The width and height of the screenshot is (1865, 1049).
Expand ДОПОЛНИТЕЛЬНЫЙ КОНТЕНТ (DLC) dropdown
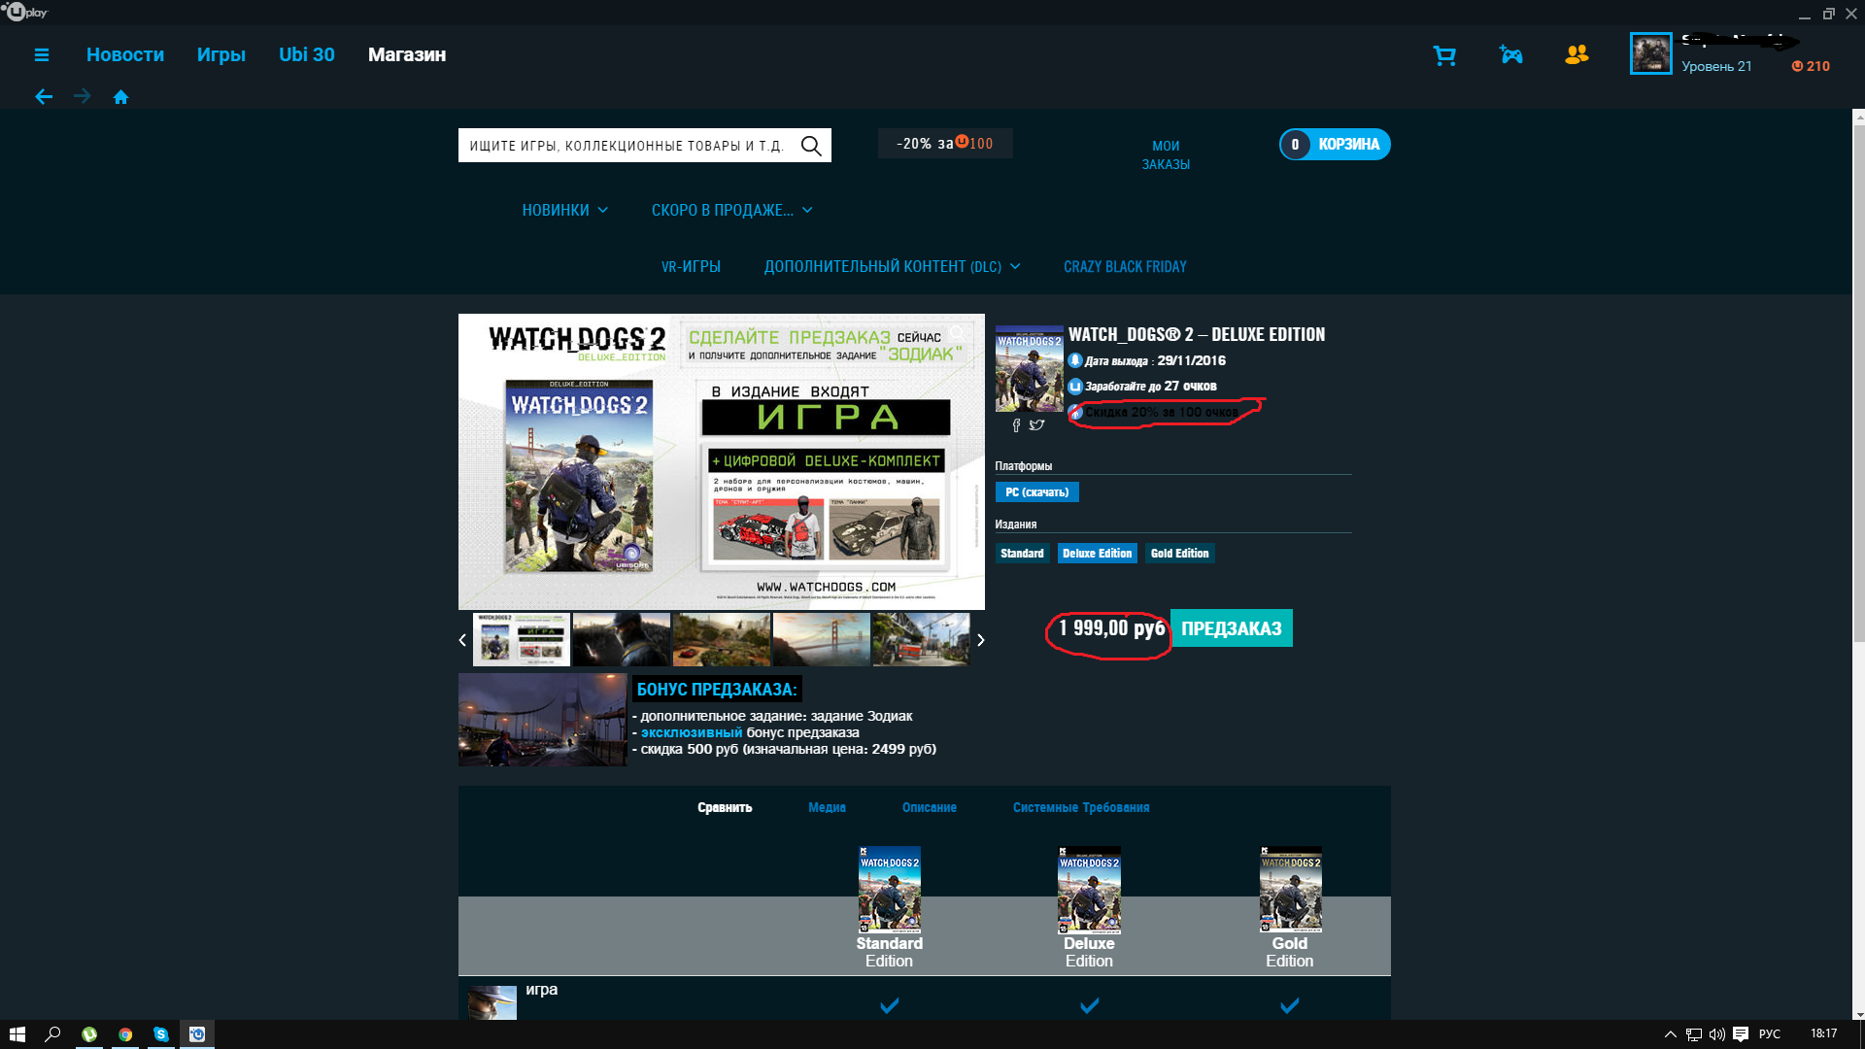coord(893,267)
